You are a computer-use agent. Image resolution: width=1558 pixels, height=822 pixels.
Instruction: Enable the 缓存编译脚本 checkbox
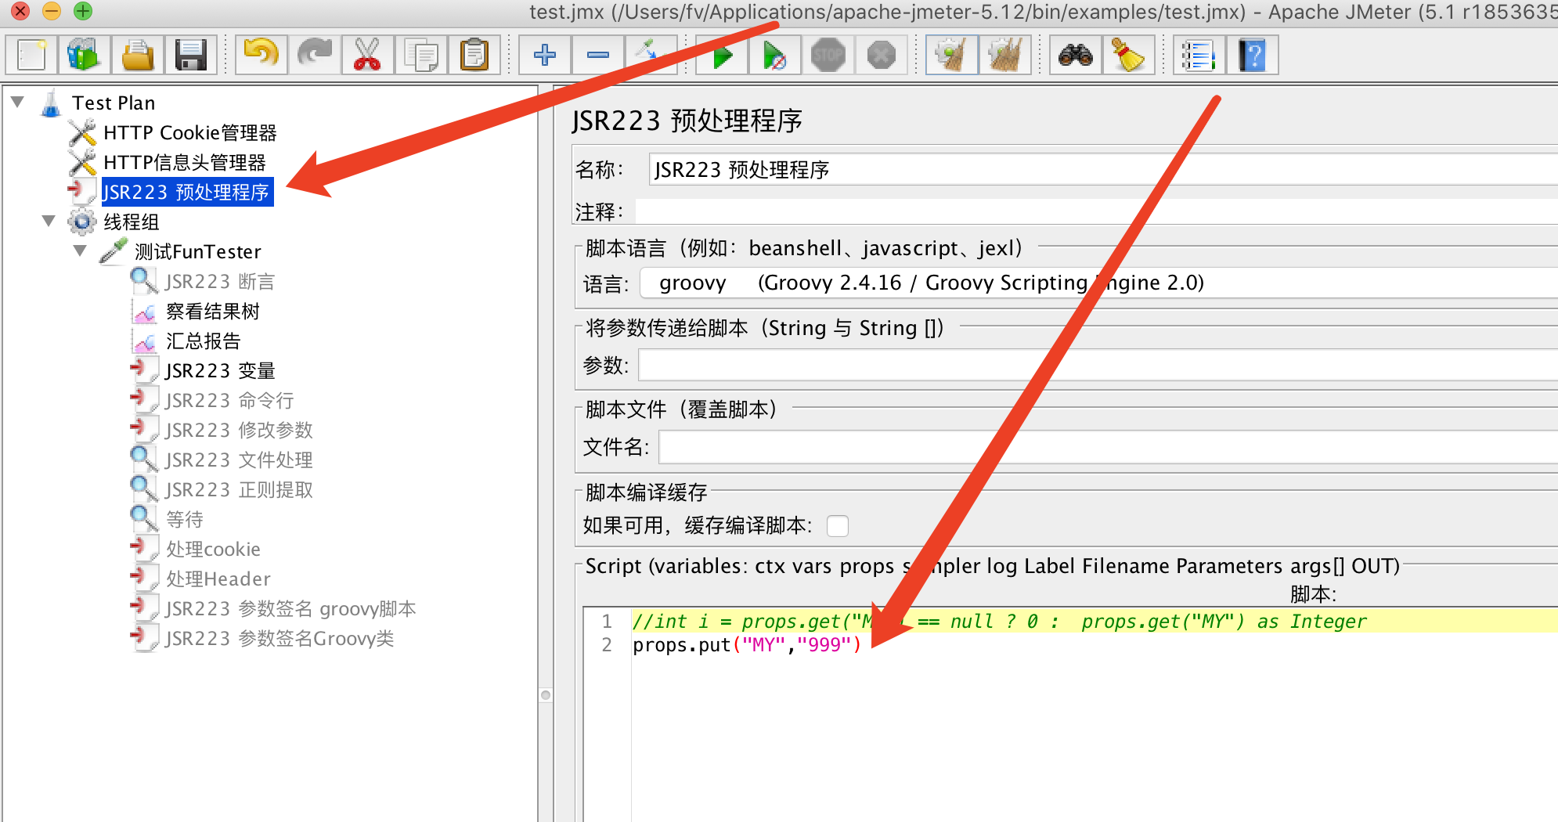(838, 525)
